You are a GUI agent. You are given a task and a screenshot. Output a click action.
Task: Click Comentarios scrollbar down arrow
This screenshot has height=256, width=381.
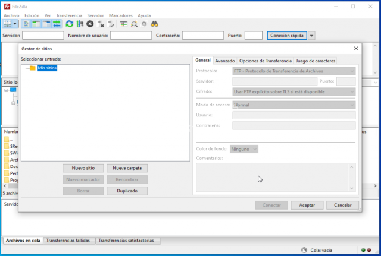[352, 188]
